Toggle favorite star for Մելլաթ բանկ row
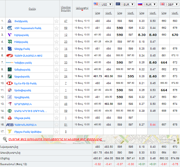The width and height of the screenshot is (180, 167). [56, 118]
